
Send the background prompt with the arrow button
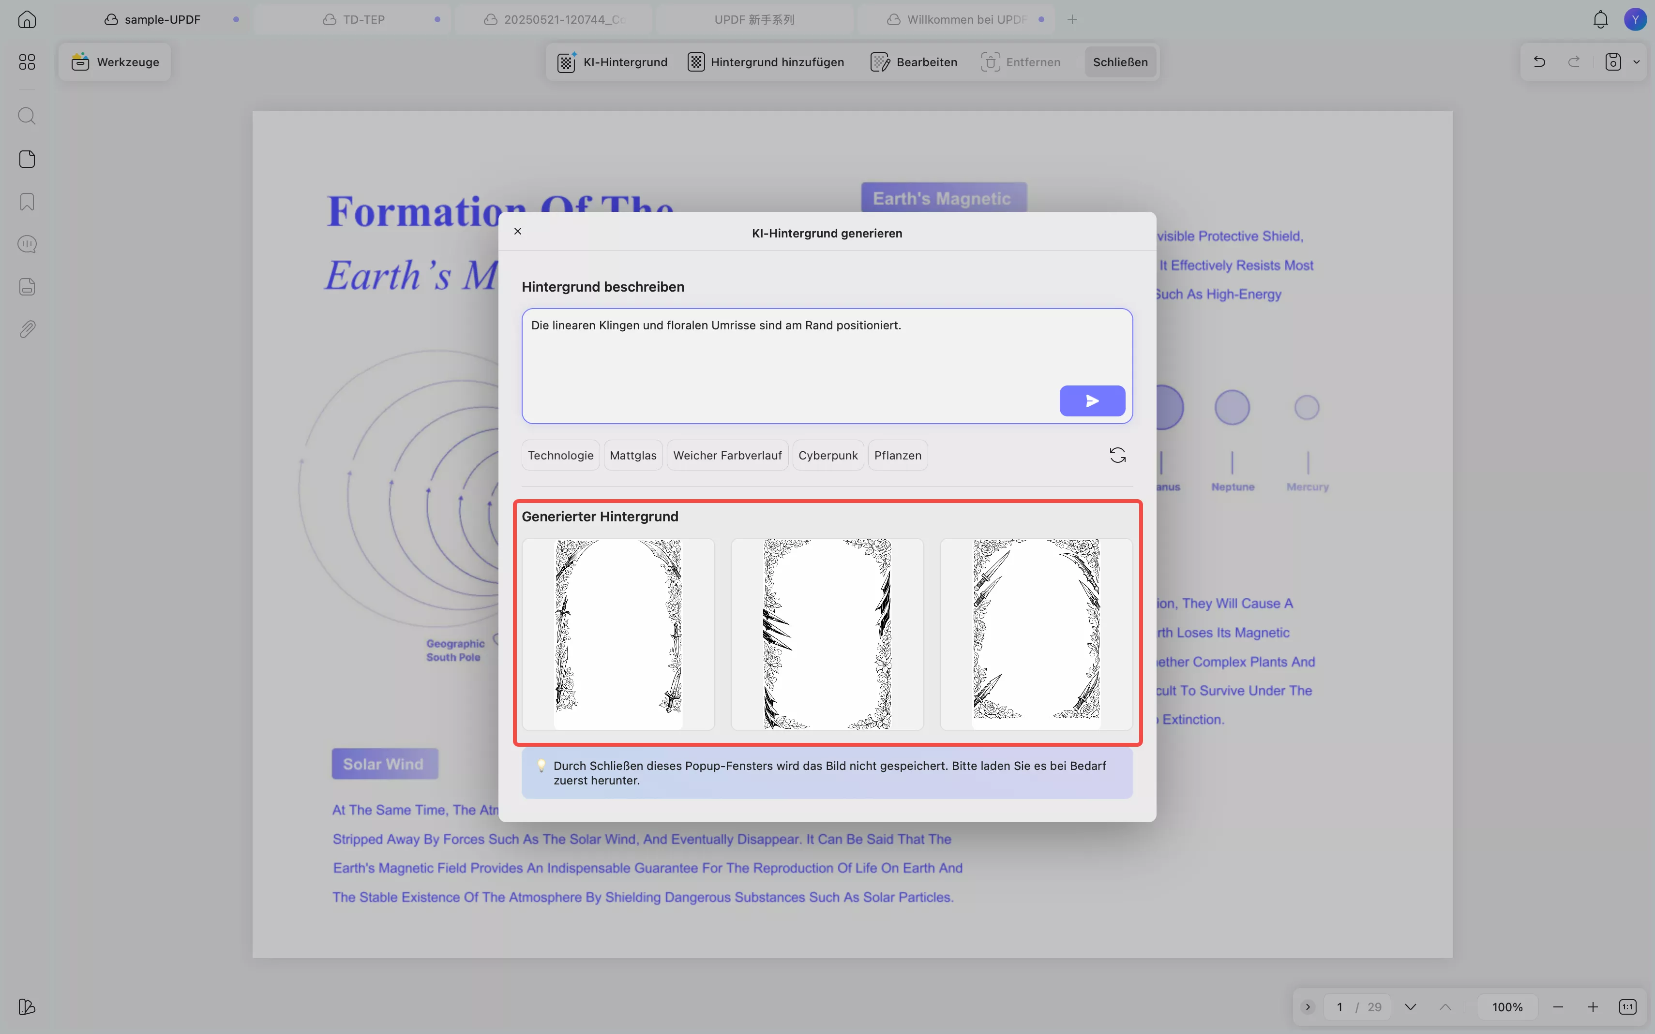tap(1092, 401)
